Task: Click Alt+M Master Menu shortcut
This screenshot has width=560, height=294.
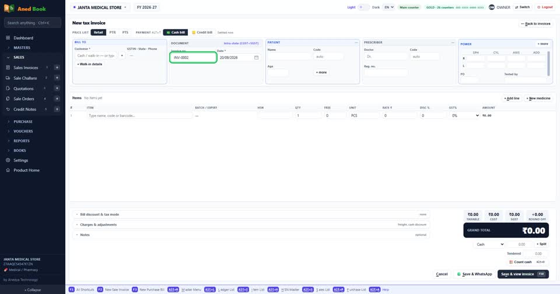Action: pos(184,290)
